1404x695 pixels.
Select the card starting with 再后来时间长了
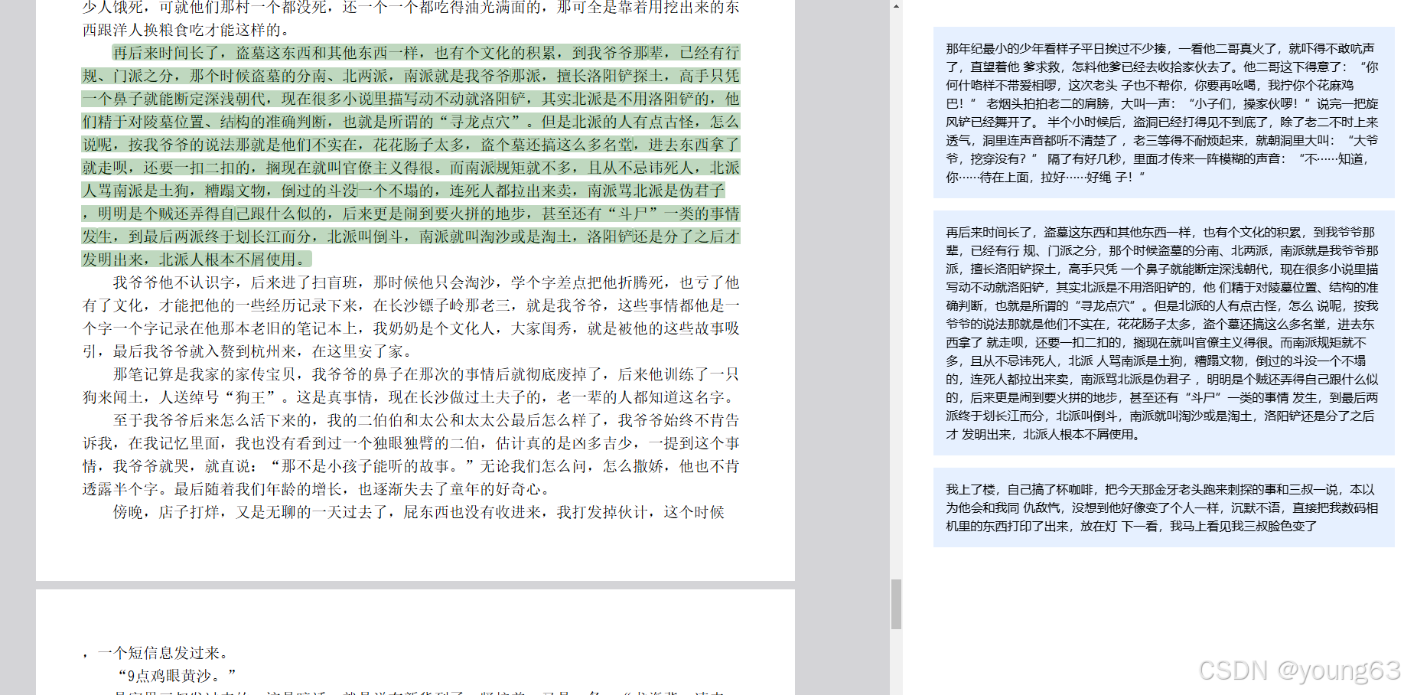(x=1164, y=333)
